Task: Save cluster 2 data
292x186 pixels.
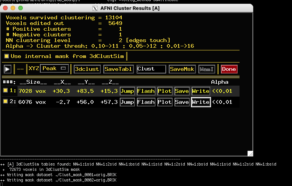Action: [182, 102]
